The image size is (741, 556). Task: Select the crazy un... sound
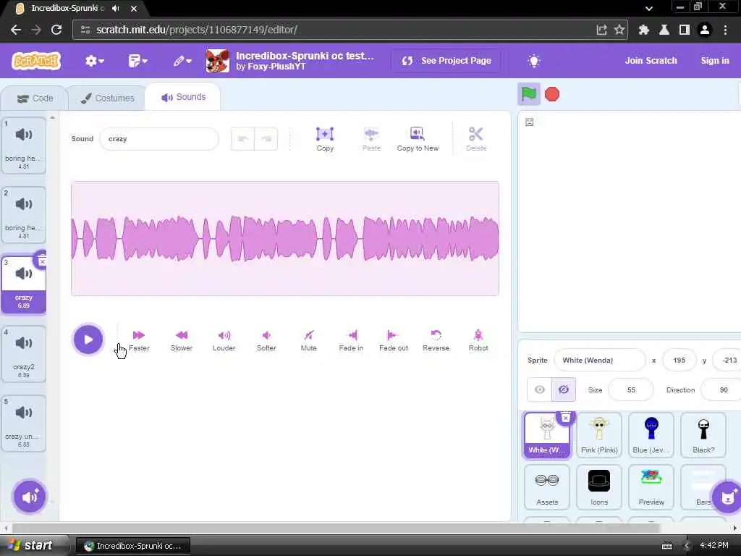(x=24, y=424)
